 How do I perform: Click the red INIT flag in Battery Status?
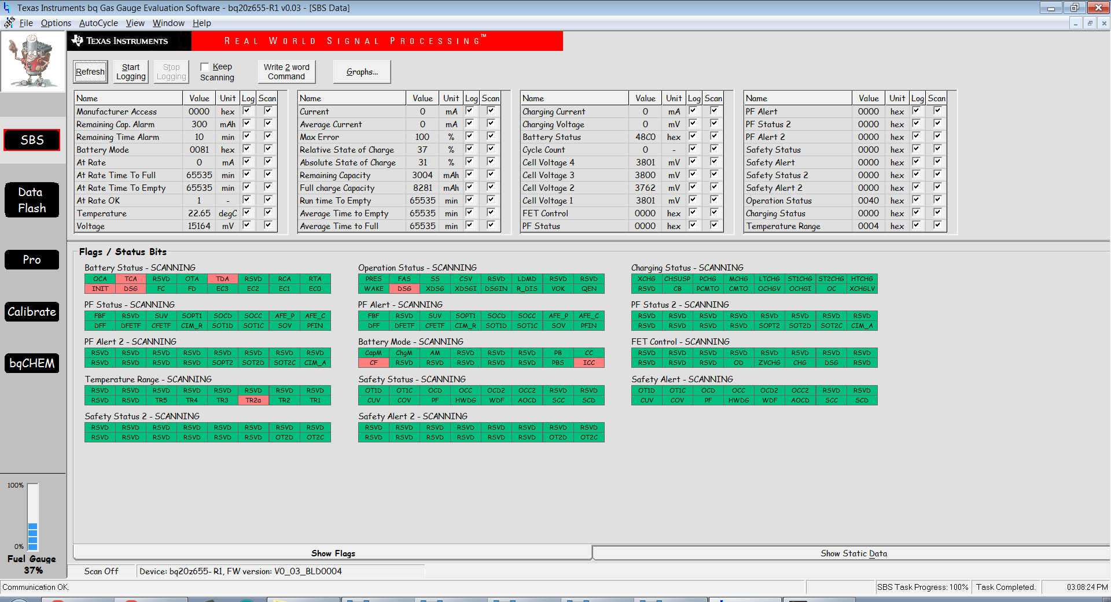(100, 289)
